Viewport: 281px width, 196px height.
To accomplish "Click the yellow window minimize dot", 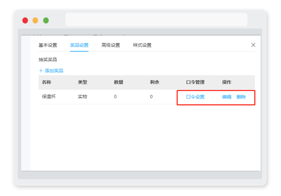I will click(x=35, y=20).
